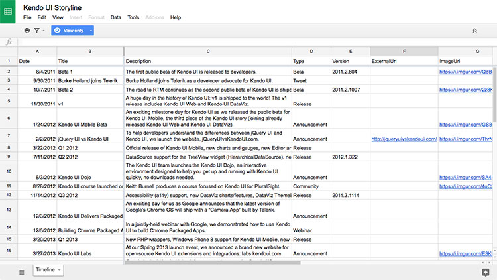Viewport: 497px width, 280px height.
Task: Click the View only button
Action: point(70,31)
